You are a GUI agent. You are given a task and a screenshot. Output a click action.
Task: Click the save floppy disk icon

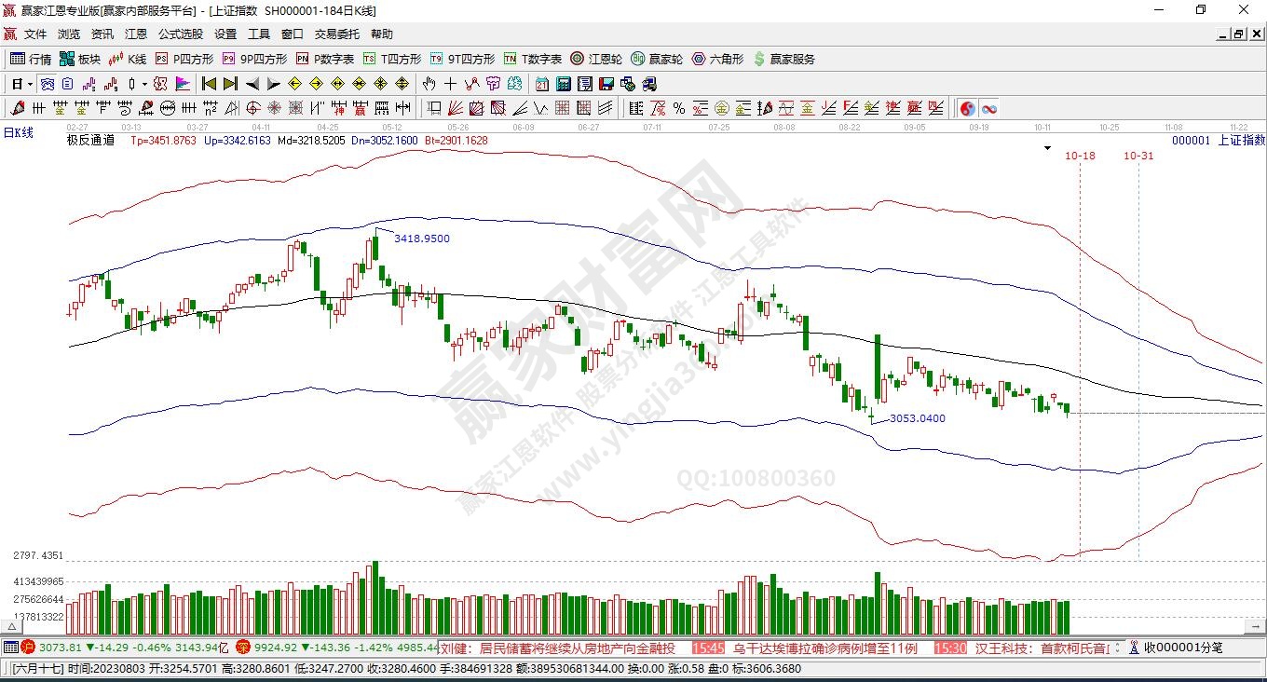(606, 84)
